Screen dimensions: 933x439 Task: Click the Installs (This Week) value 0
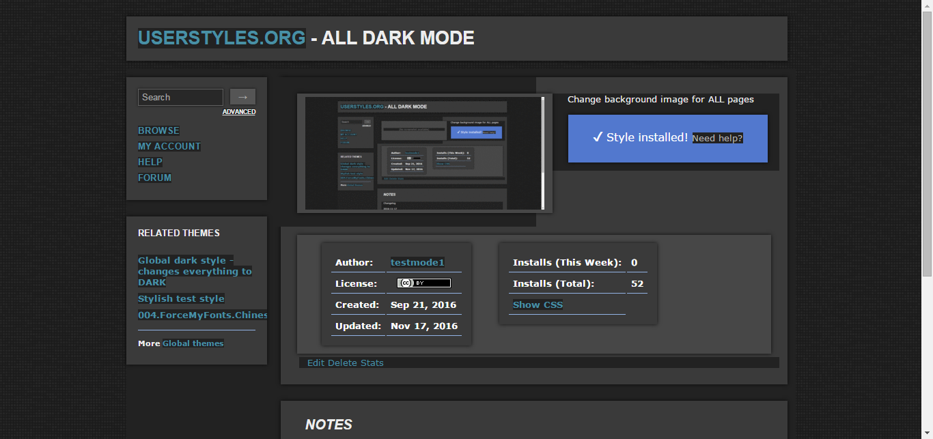634,262
